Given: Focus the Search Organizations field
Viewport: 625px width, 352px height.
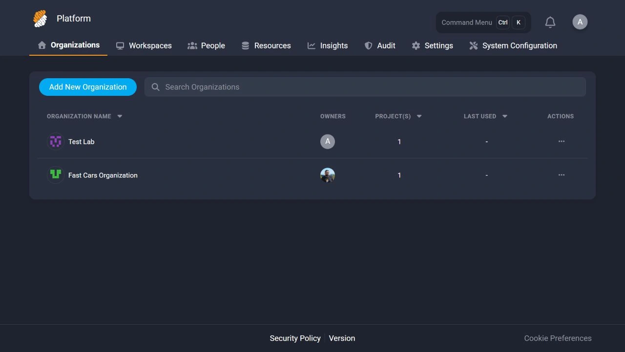Looking at the screenshot, I should [365, 87].
